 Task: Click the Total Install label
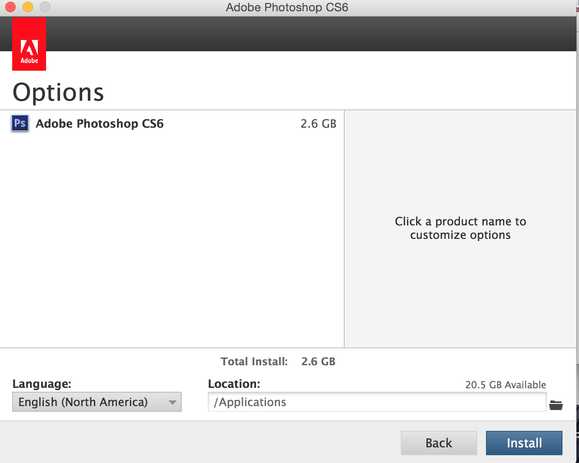(x=254, y=361)
